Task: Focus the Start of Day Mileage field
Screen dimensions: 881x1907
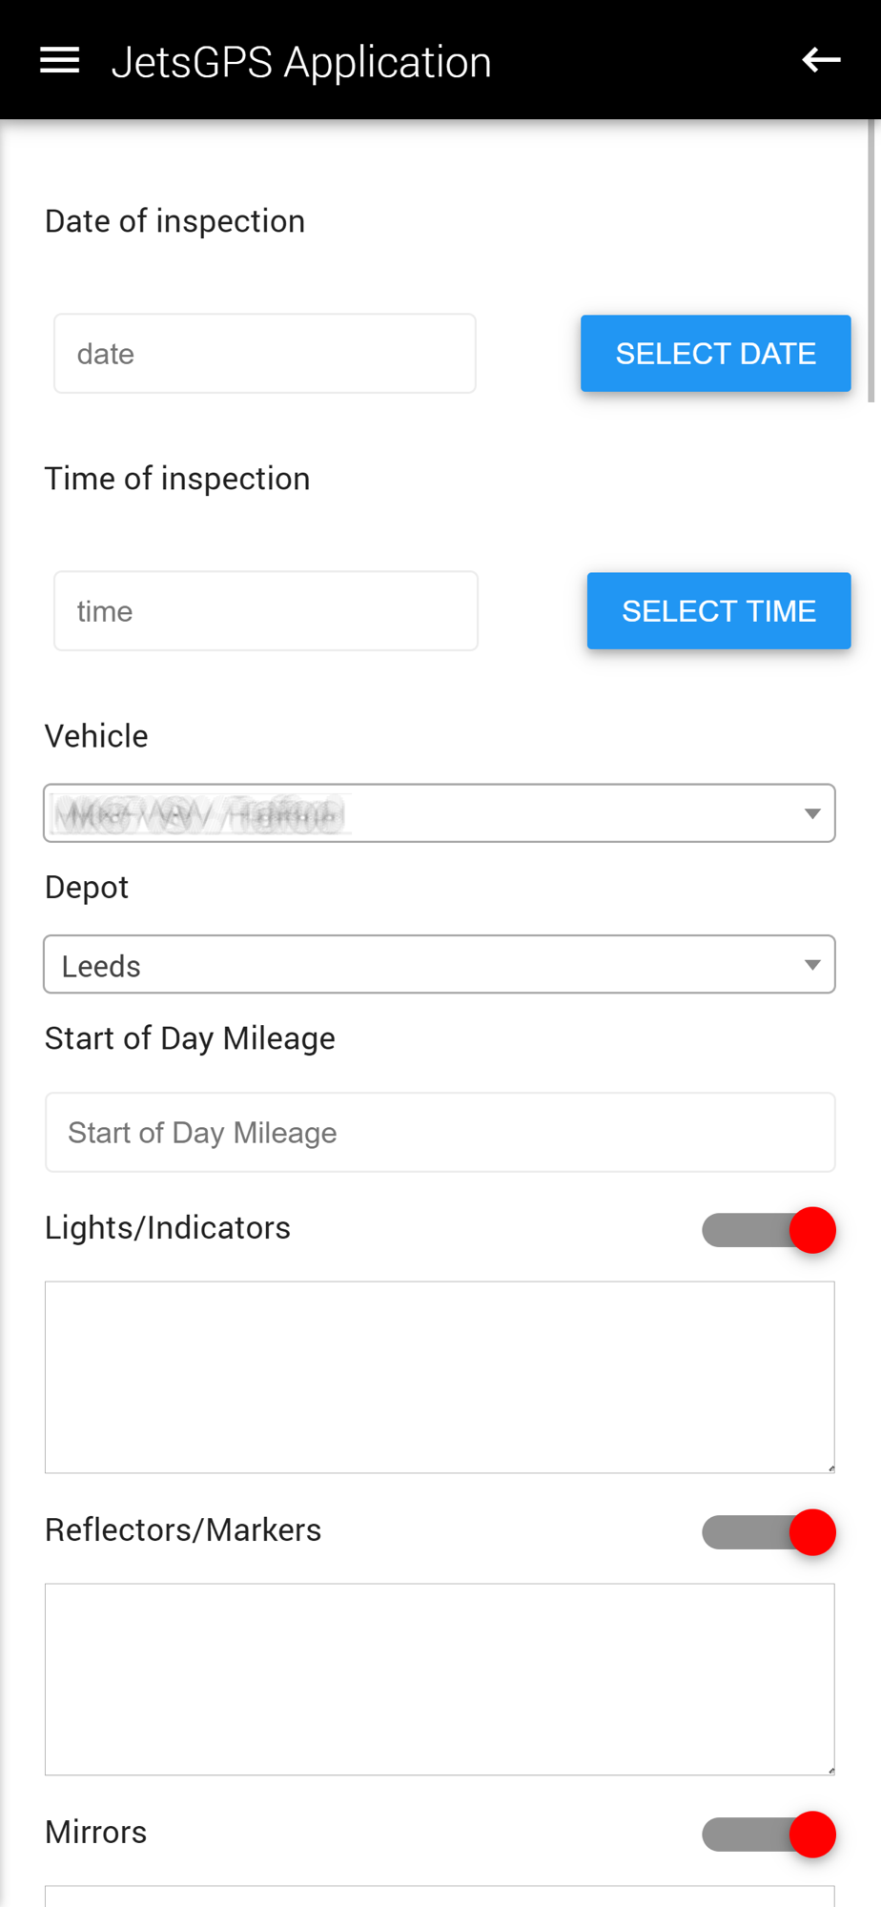Action: coord(440,1133)
